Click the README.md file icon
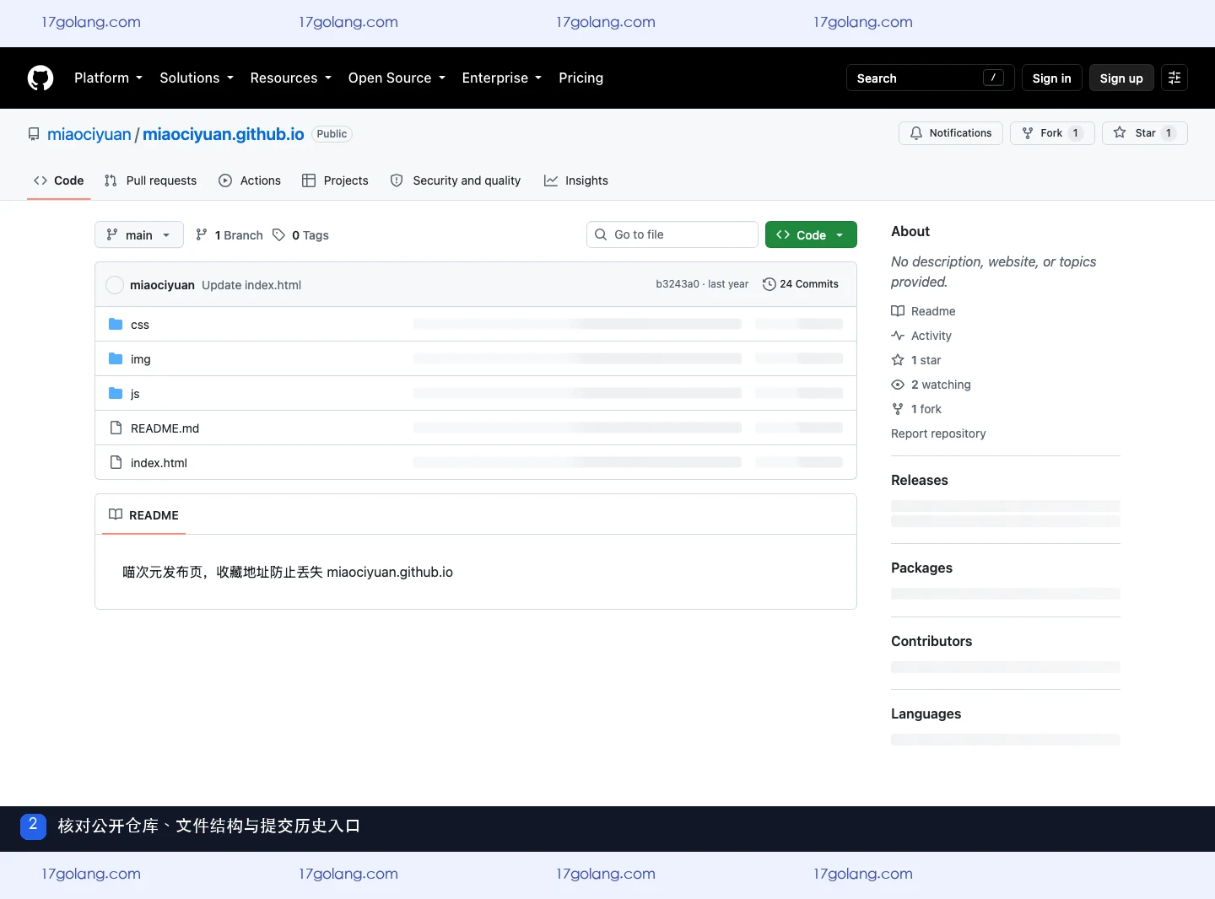 pyautogui.click(x=116, y=428)
